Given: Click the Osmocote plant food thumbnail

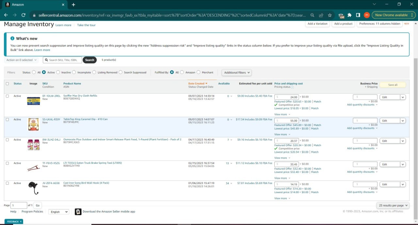Looking at the screenshot, I should [x=33, y=144].
